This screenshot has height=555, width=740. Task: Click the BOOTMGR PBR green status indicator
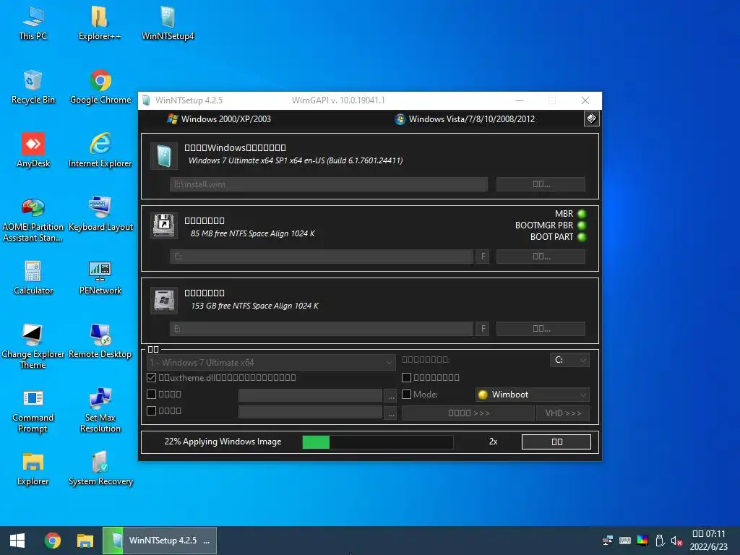[x=582, y=225]
